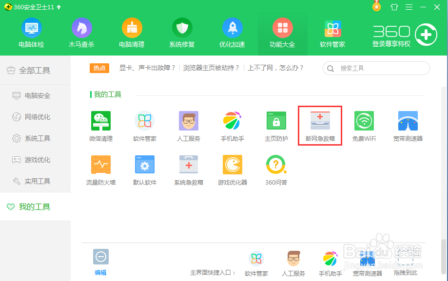Open 宽带测速器 quick entry shortcut at bottom
Viewport: 448px width, 281px height.
pos(368,264)
